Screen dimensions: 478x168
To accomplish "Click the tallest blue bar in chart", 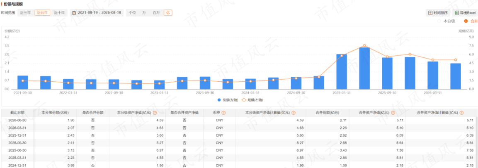I will (x=364, y=68).
